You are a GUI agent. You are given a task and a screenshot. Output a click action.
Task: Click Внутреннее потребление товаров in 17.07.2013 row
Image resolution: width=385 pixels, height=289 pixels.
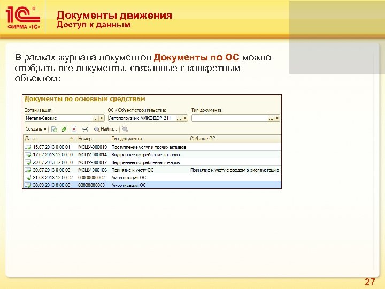point(145,155)
